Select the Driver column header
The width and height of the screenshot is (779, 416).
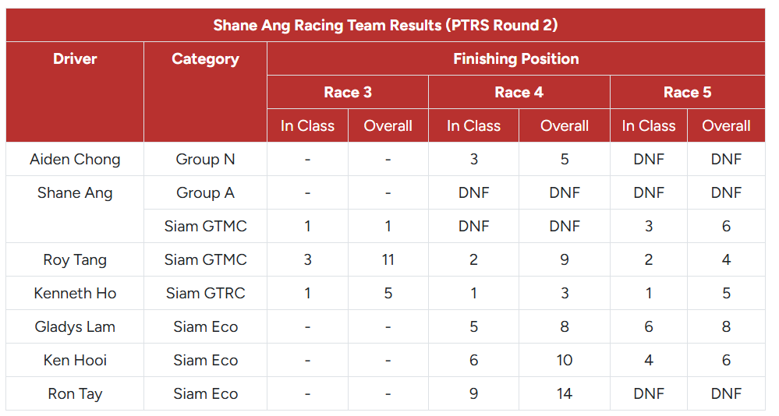coord(75,93)
